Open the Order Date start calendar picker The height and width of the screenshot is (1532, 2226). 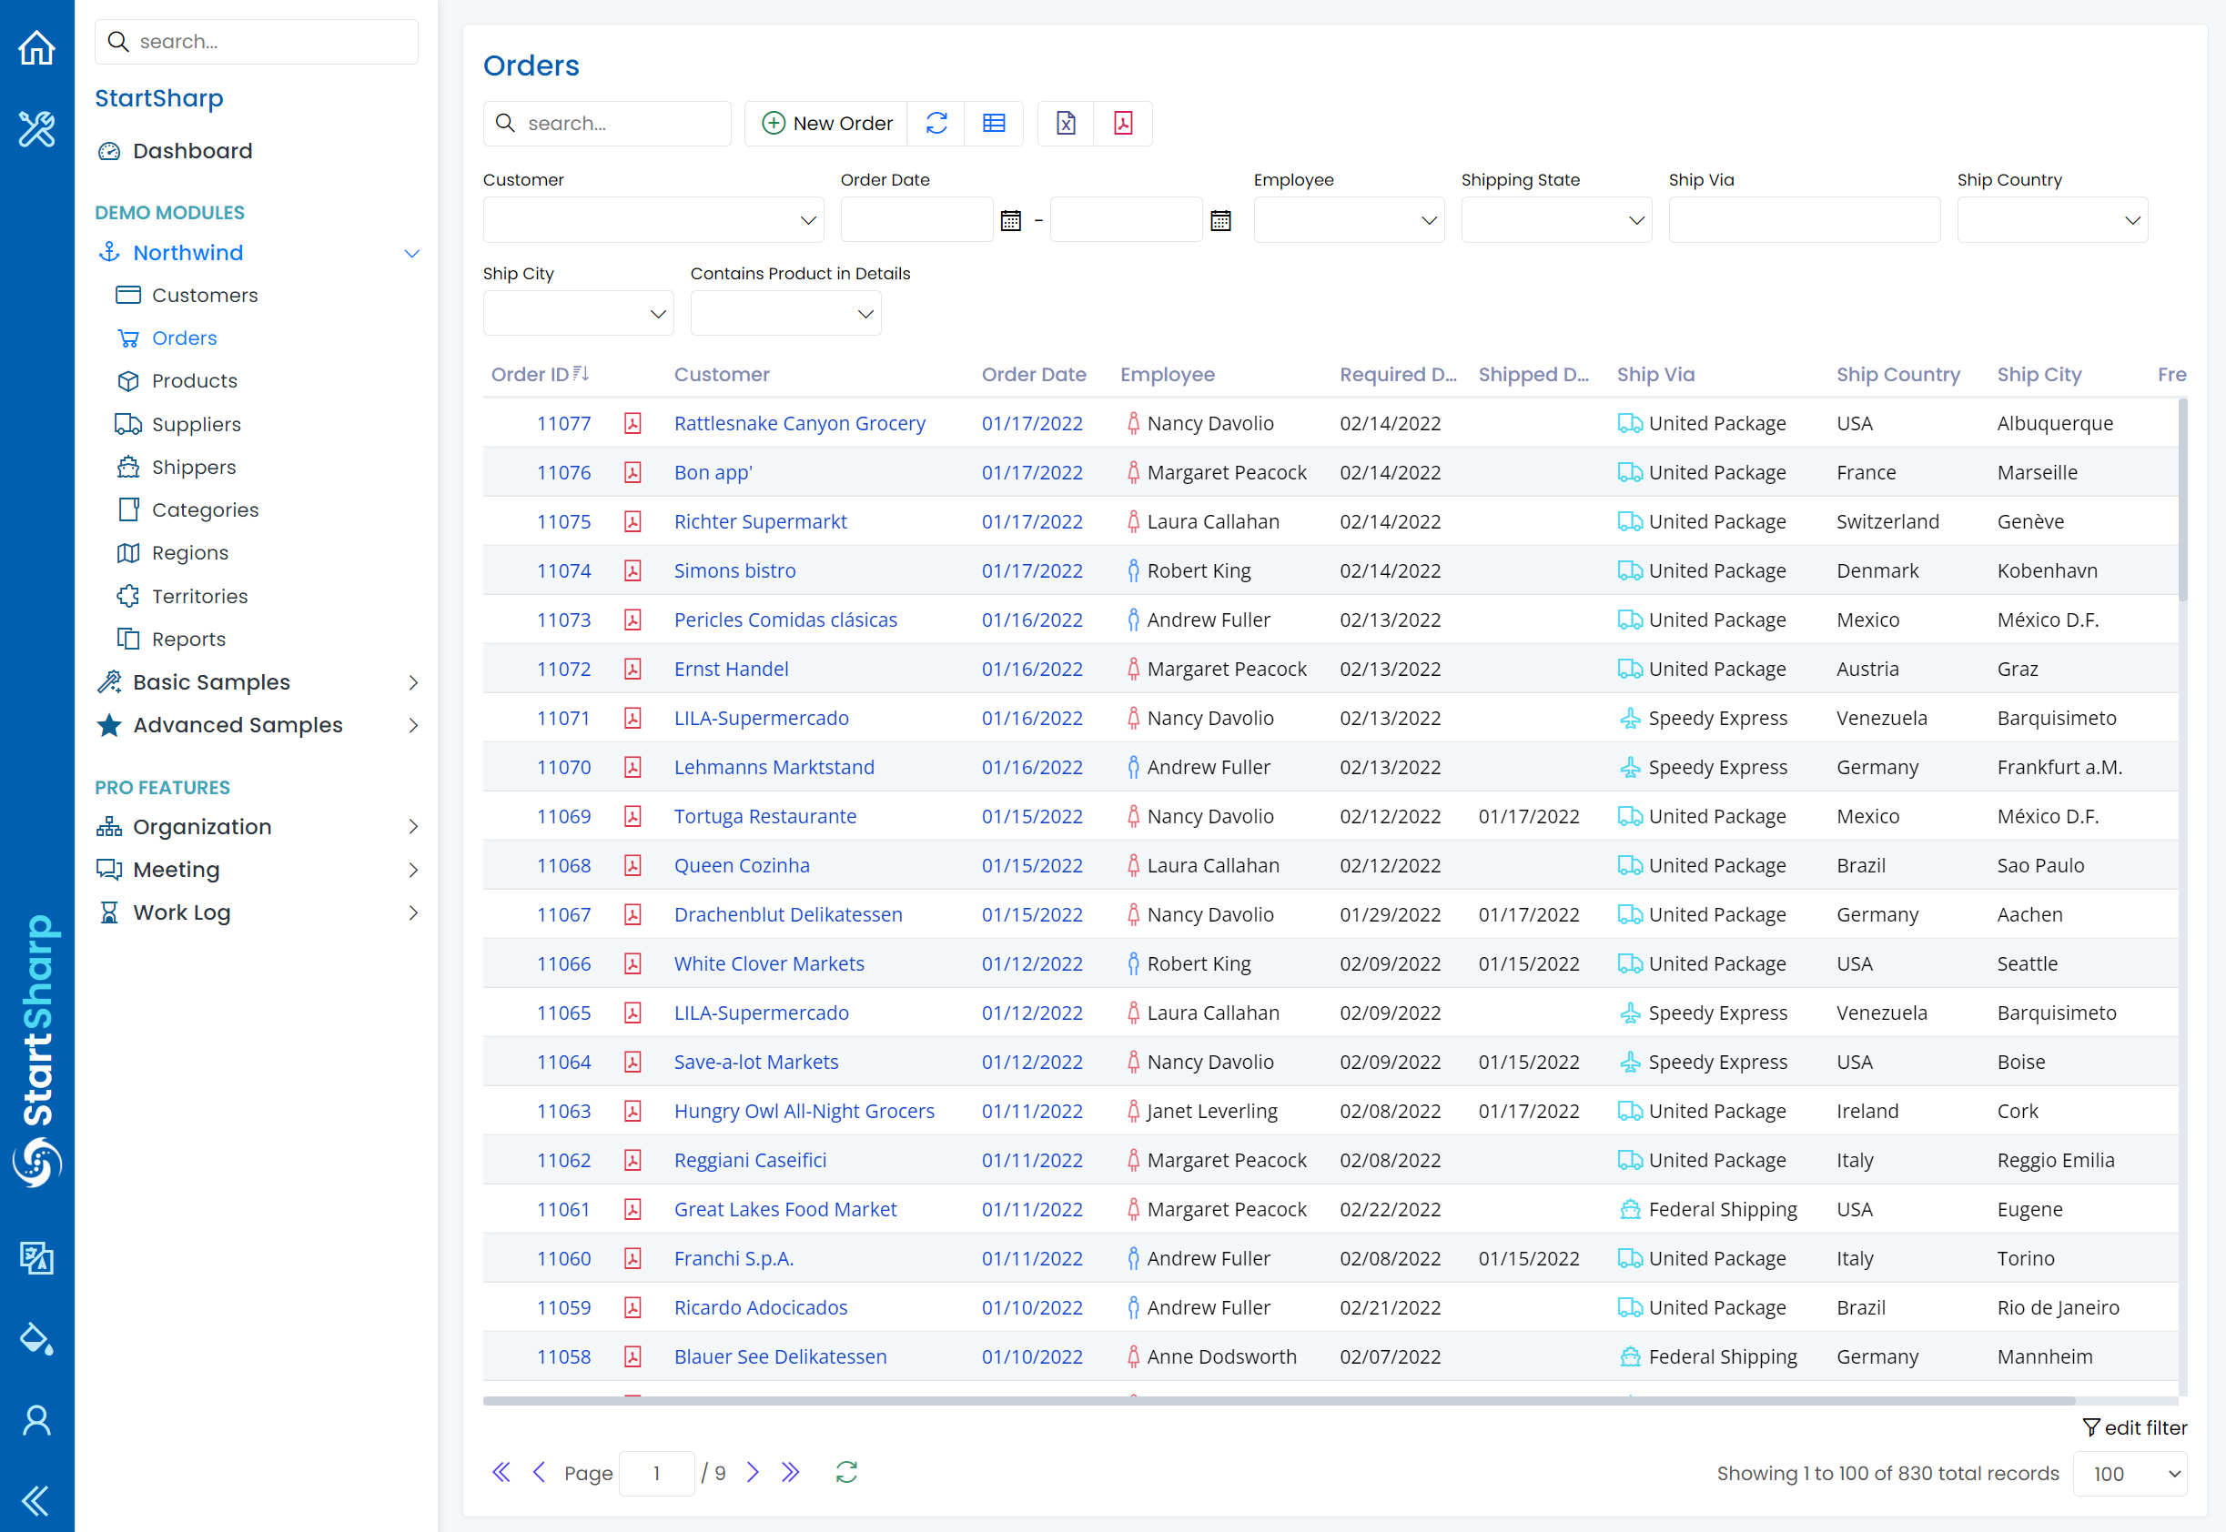coord(1010,221)
